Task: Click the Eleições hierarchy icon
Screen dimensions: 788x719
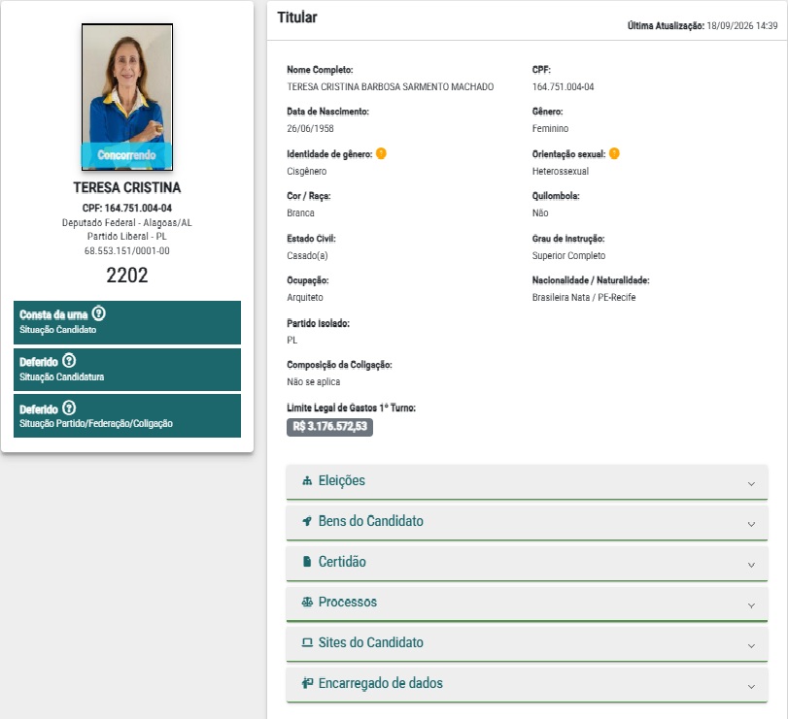Action: point(307,480)
